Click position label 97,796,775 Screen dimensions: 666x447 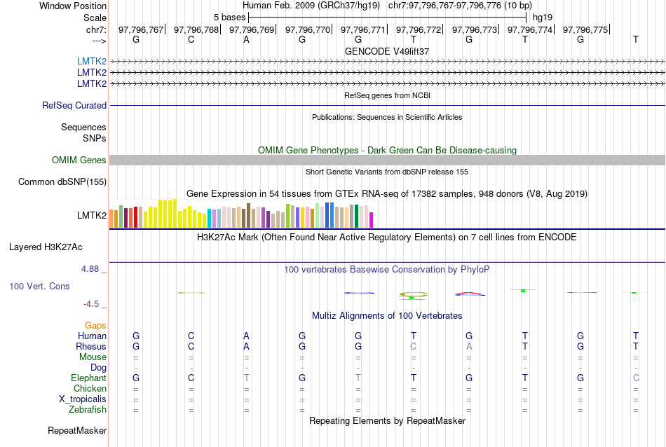[x=585, y=29]
